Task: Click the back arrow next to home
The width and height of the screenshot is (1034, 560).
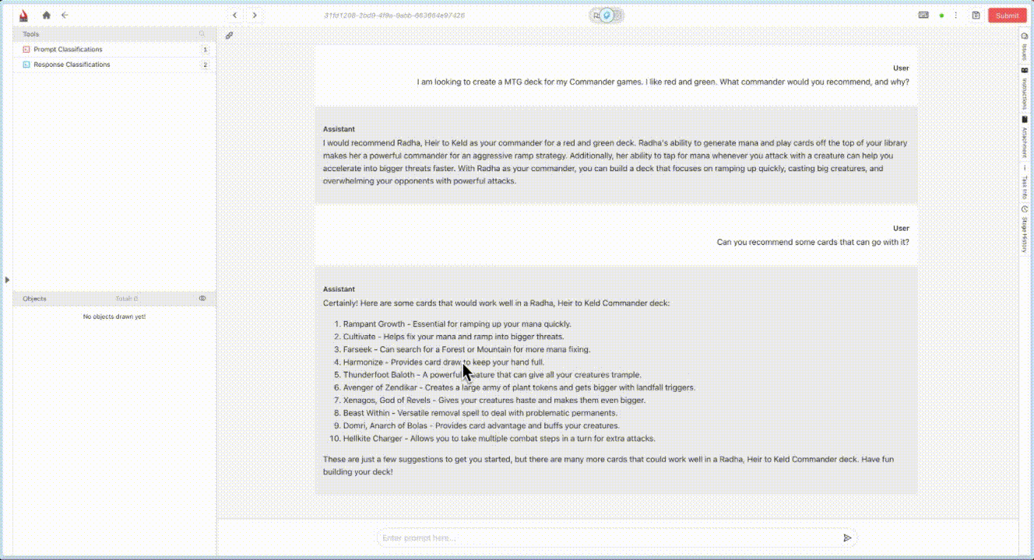Action: [65, 15]
